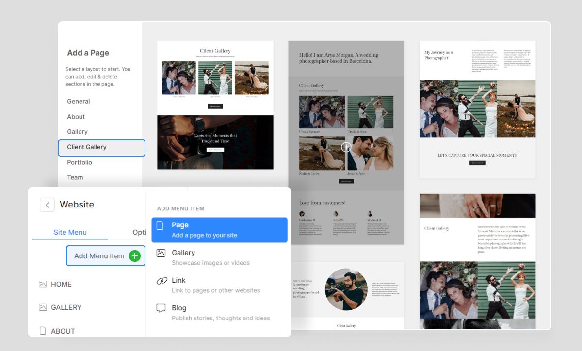Click the image icon beside GALLERY

pyautogui.click(x=43, y=307)
